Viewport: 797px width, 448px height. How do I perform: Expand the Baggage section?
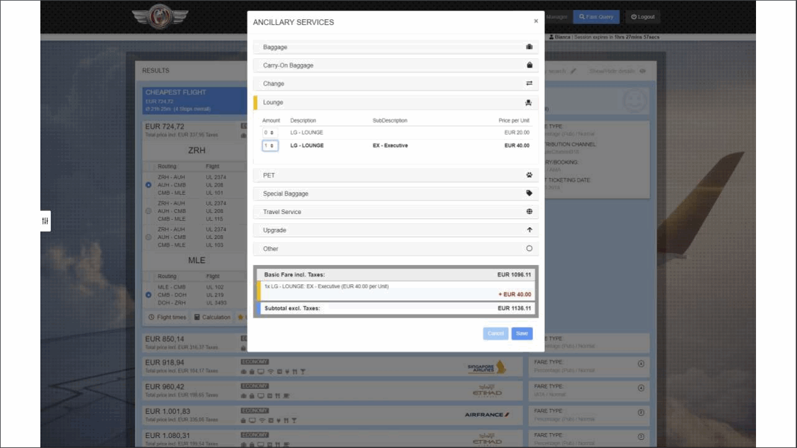[275, 47]
